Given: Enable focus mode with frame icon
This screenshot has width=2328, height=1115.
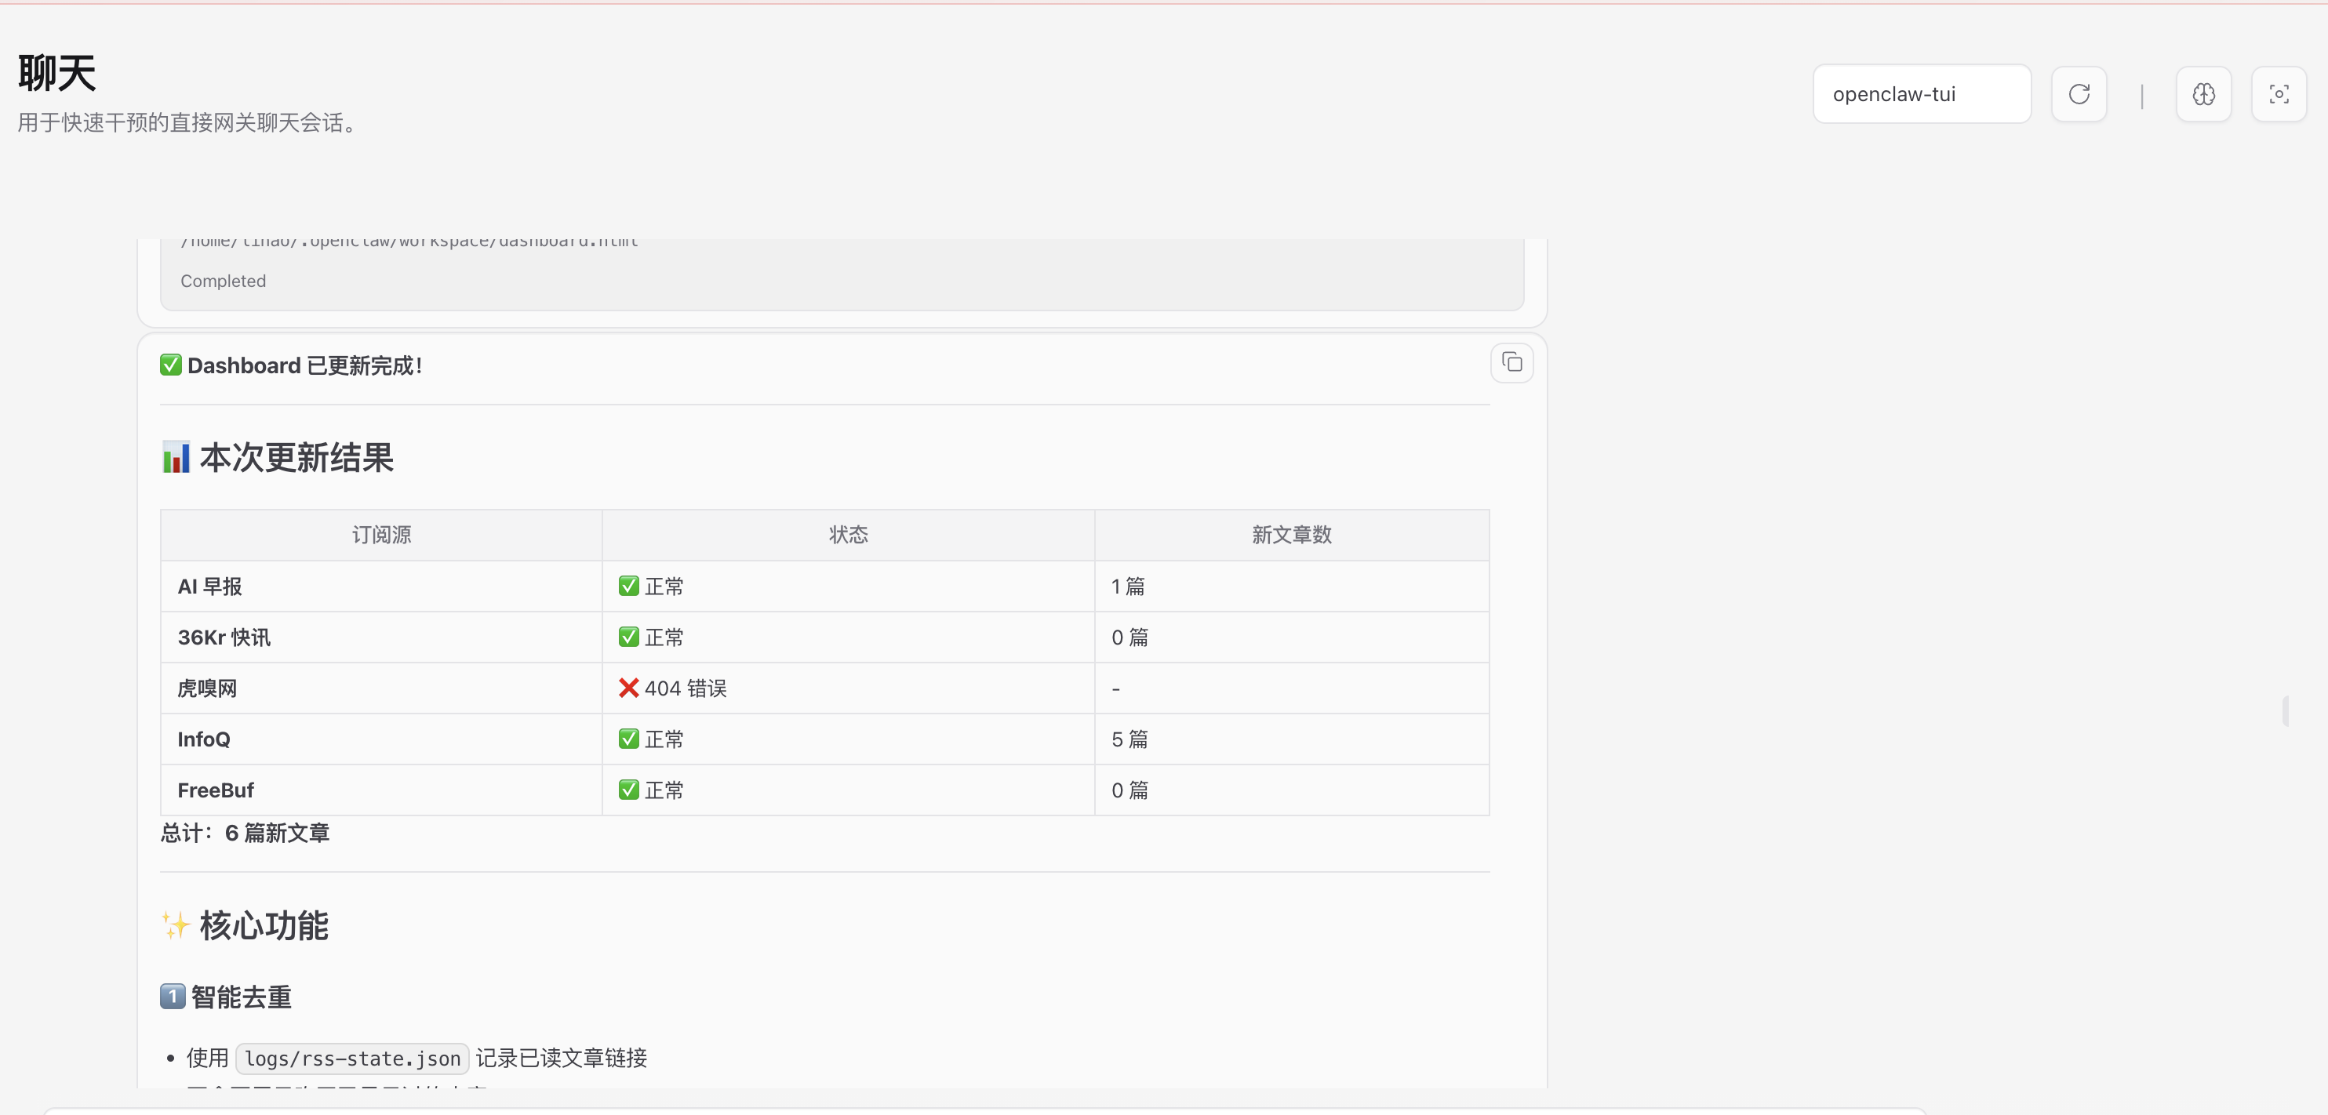Looking at the screenshot, I should (x=2279, y=94).
